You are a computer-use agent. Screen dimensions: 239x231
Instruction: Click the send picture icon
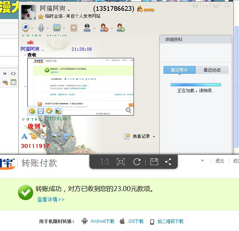click(x=54, y=136)
